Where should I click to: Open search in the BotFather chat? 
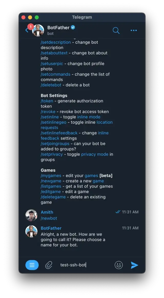click(x=116, y=31)
